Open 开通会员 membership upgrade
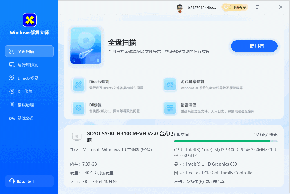 point(236,8)
